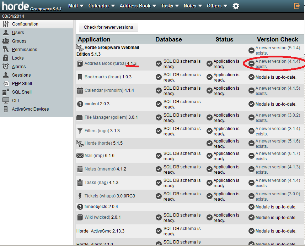Click the Users person icon
305x246 pixels.
pos(6,32)
